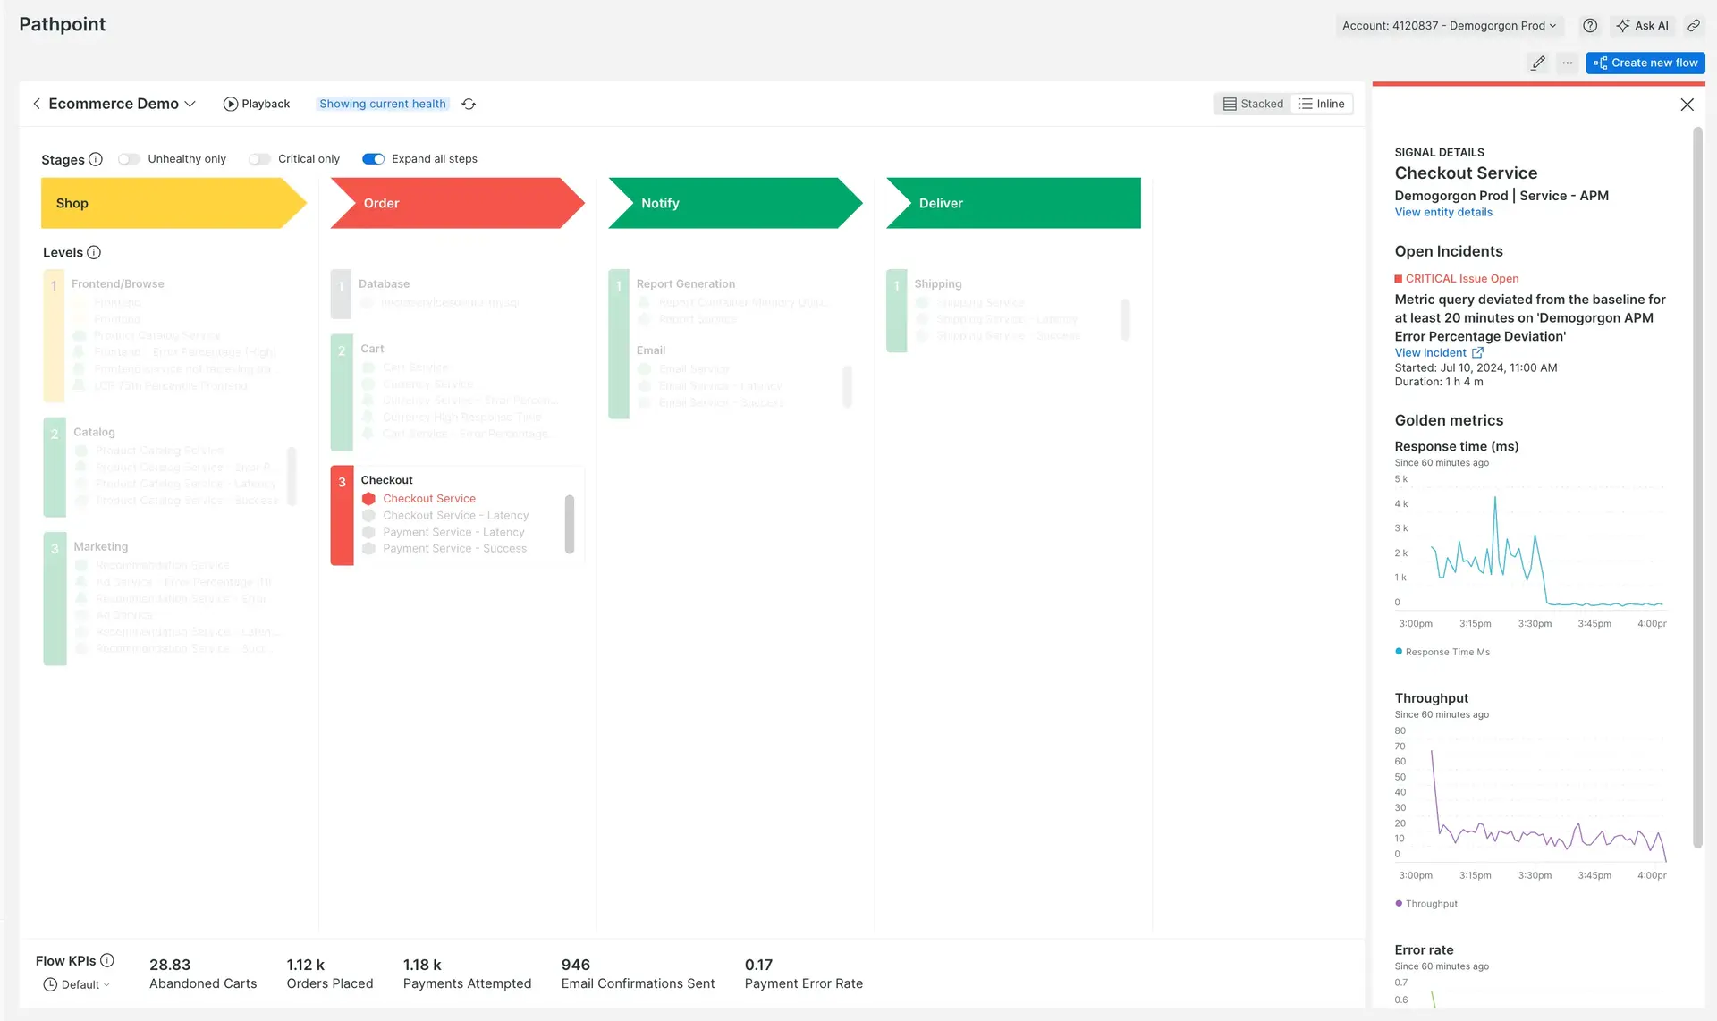Turn off Expand all steps toggle

click(373, 159)
